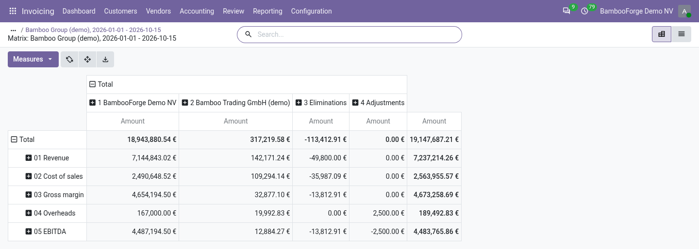Image resolution: width=699 pixels, height=249 pixels.
Task: Open the activities clock icon
Action: [585, 11]
